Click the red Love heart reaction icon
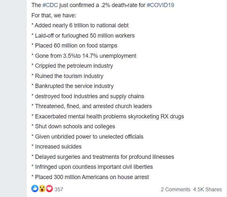The width and height of the screenshot is (227, 197). [49, 189]
